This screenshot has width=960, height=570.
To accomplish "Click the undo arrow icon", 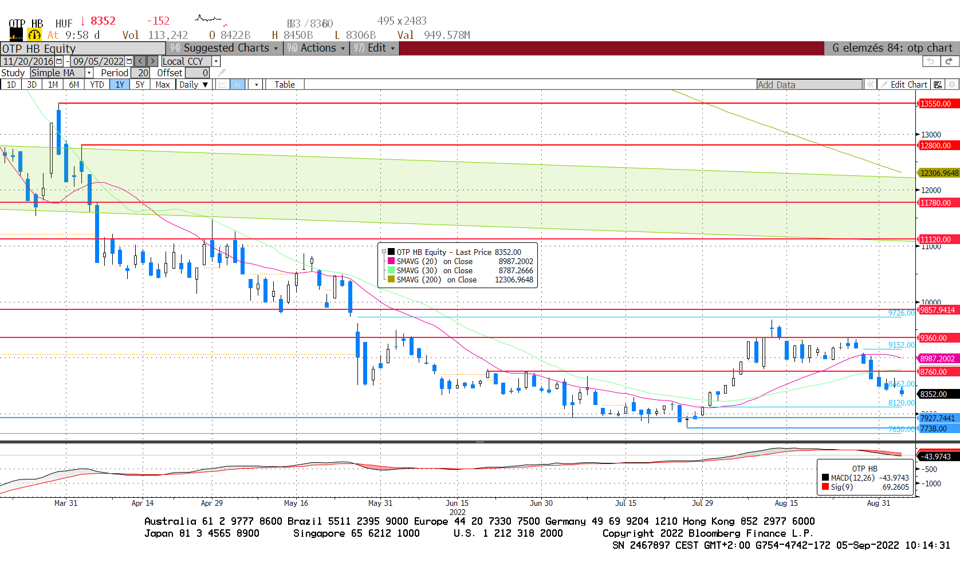I will pyautogui.click(x=931, y=61).
